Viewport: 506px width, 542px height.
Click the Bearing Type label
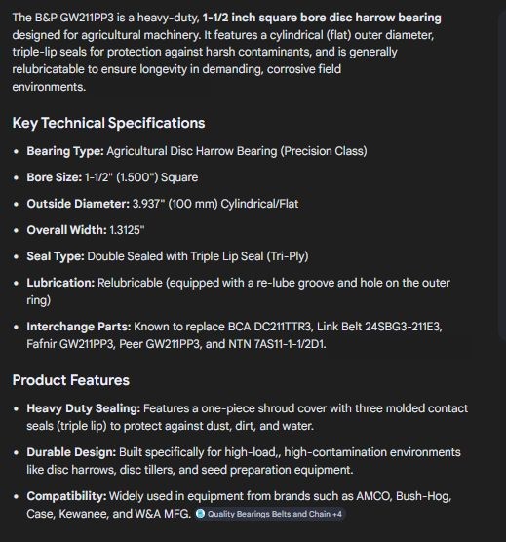(65, 151)
